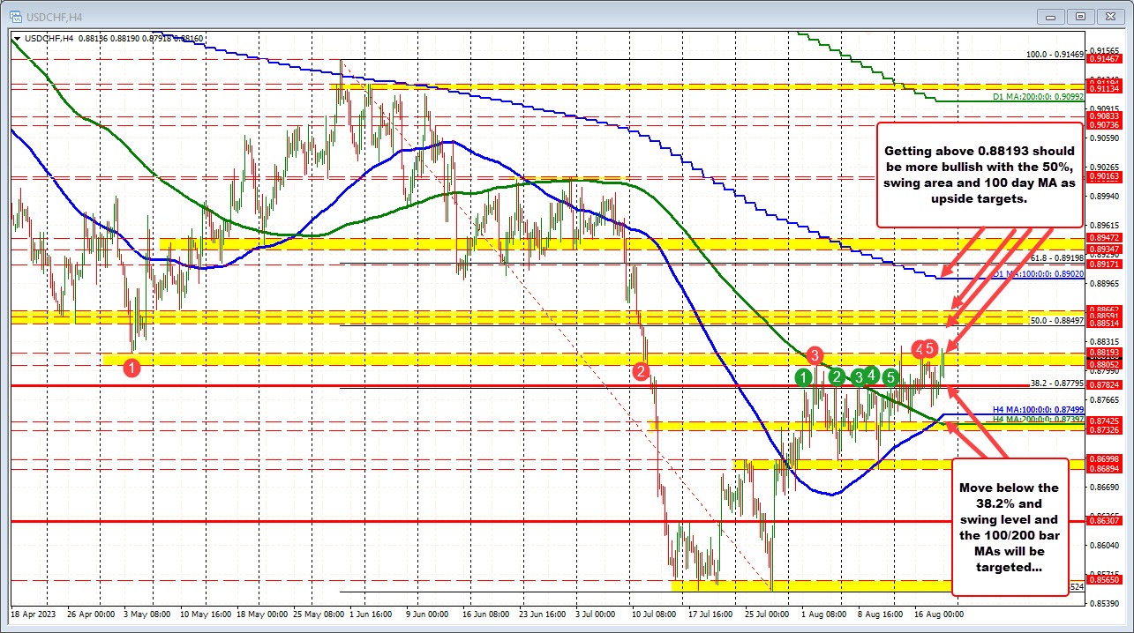Screen dimensions: 1134x633
Task: Click the green circled marker numbered 1
Action: [804, 377]
